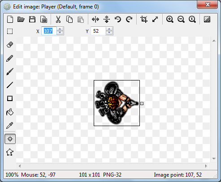
Task: Click the vertical scrollbar down arrow
Action: tap(214, 159)
